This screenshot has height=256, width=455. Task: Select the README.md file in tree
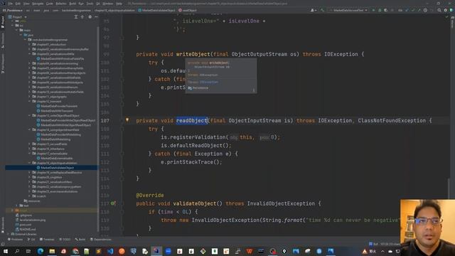pos(26,229)
